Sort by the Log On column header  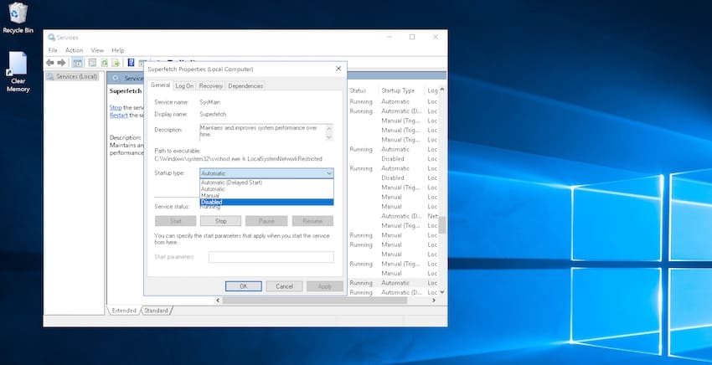point(432,90)
